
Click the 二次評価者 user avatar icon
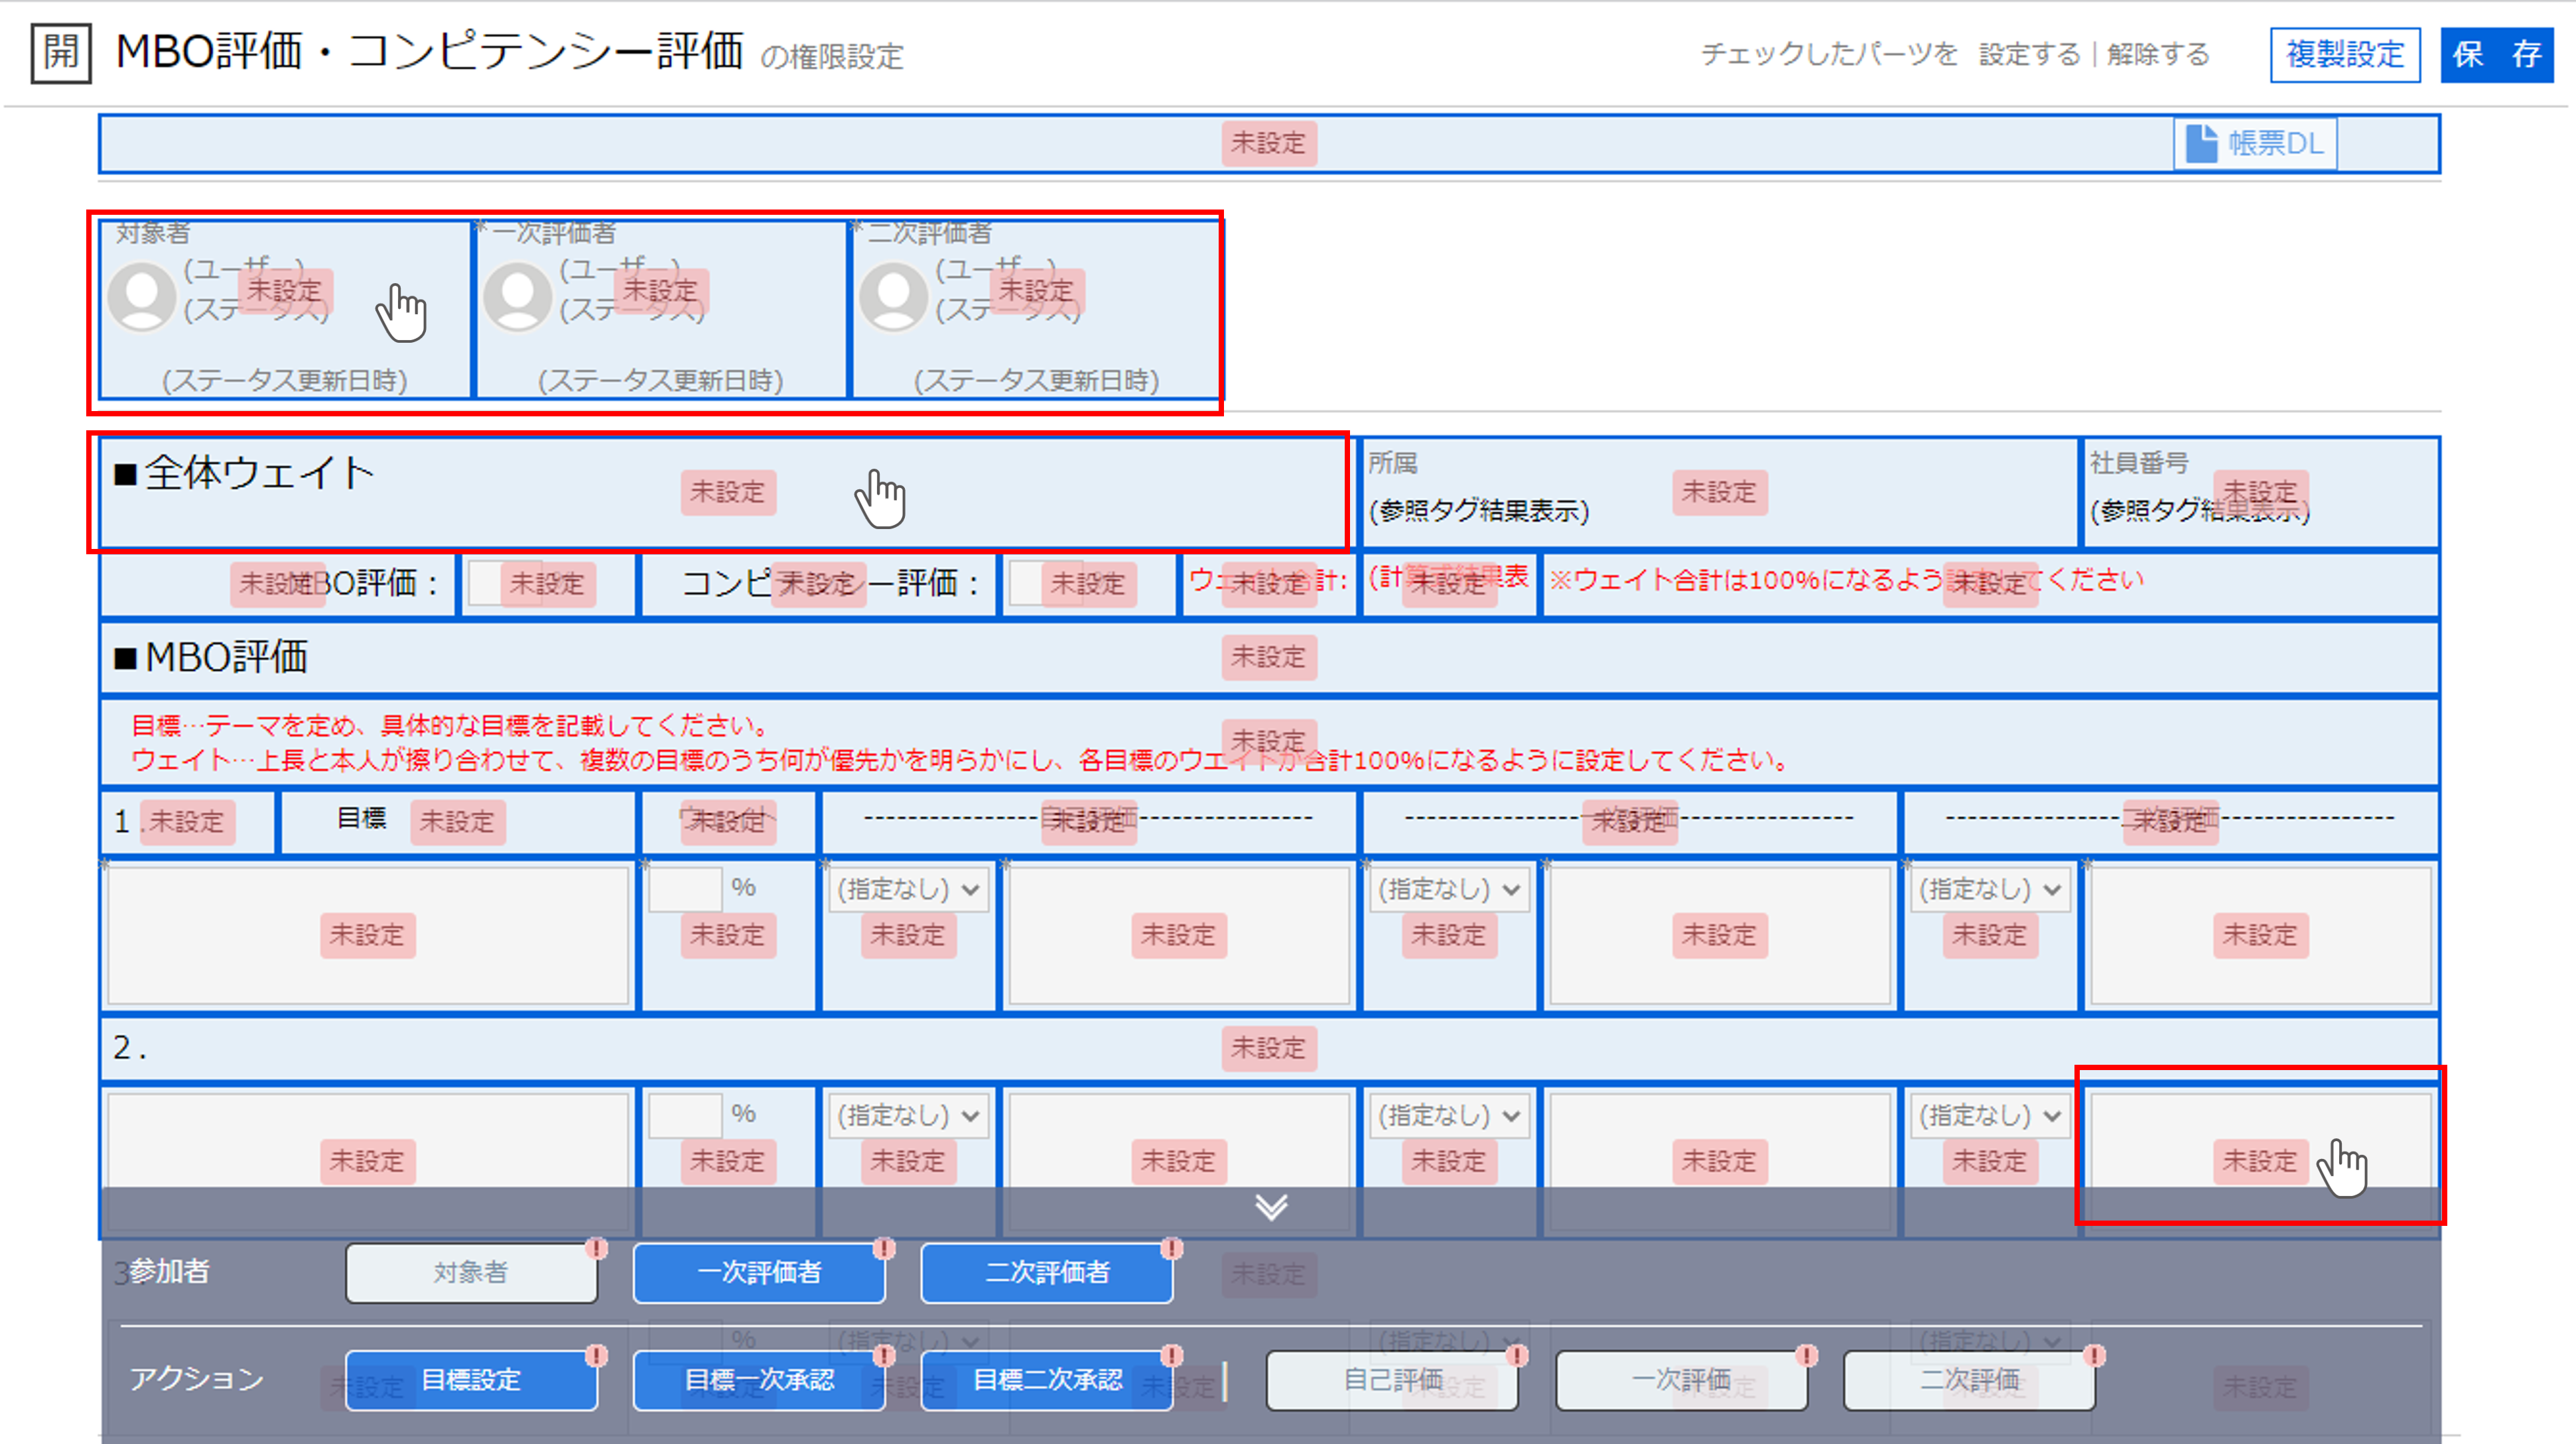(894, 296)
